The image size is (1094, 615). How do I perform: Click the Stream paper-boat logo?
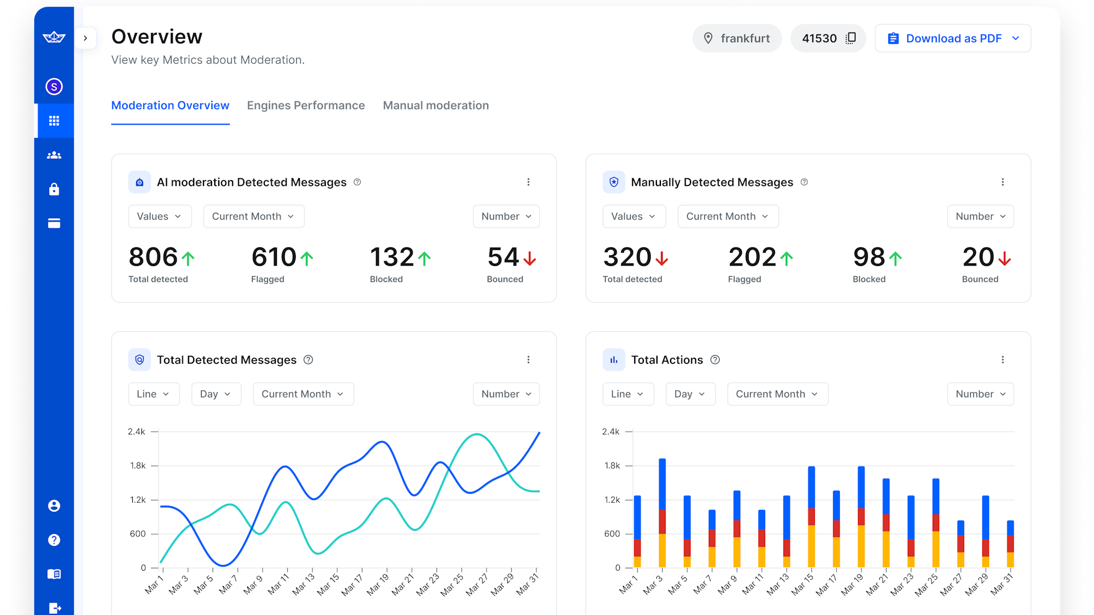pos(54,38)
